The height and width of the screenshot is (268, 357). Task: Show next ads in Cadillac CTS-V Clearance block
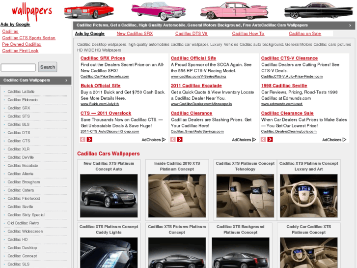point(270,139)
